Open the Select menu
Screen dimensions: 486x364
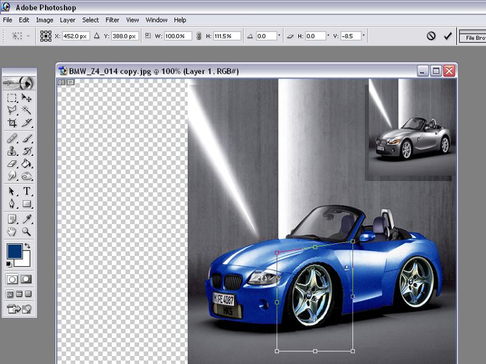[x=90, y=20]
